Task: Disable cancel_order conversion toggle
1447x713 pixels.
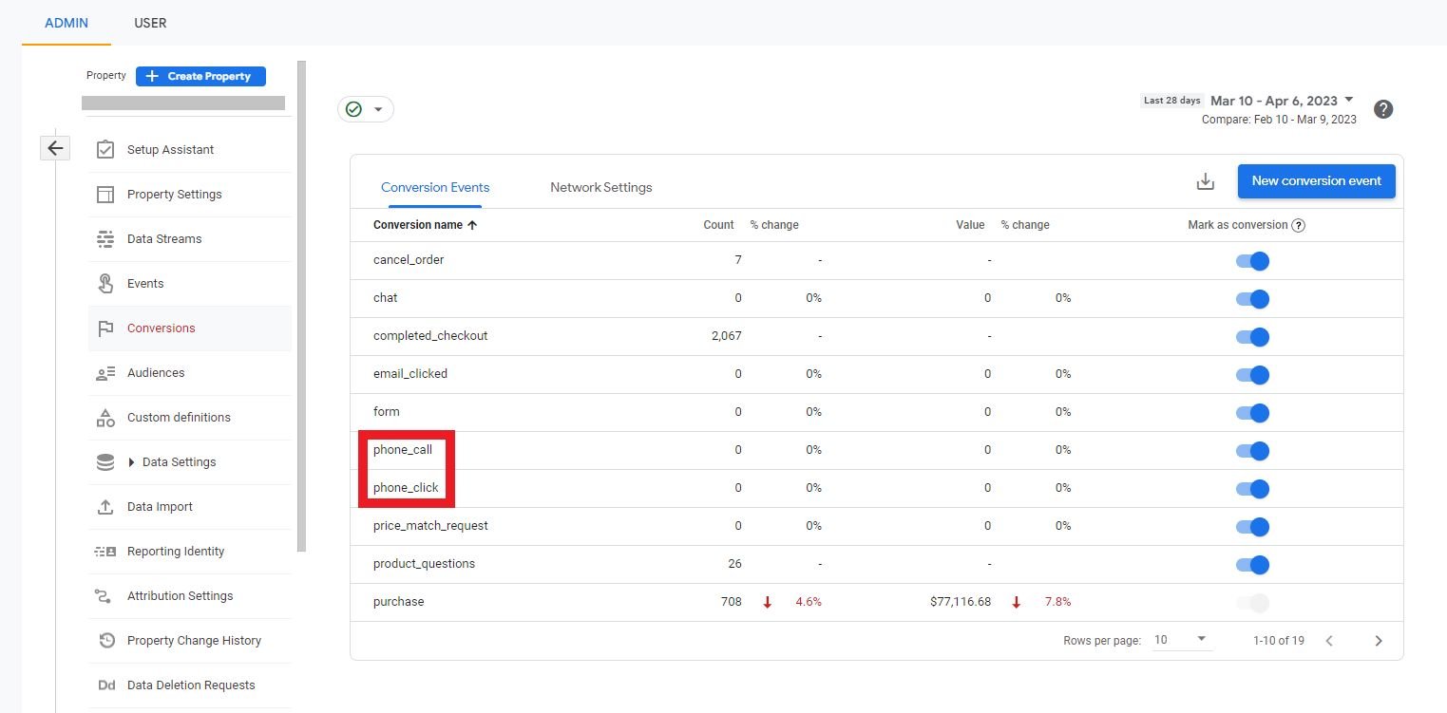Action: point(1252,261)
